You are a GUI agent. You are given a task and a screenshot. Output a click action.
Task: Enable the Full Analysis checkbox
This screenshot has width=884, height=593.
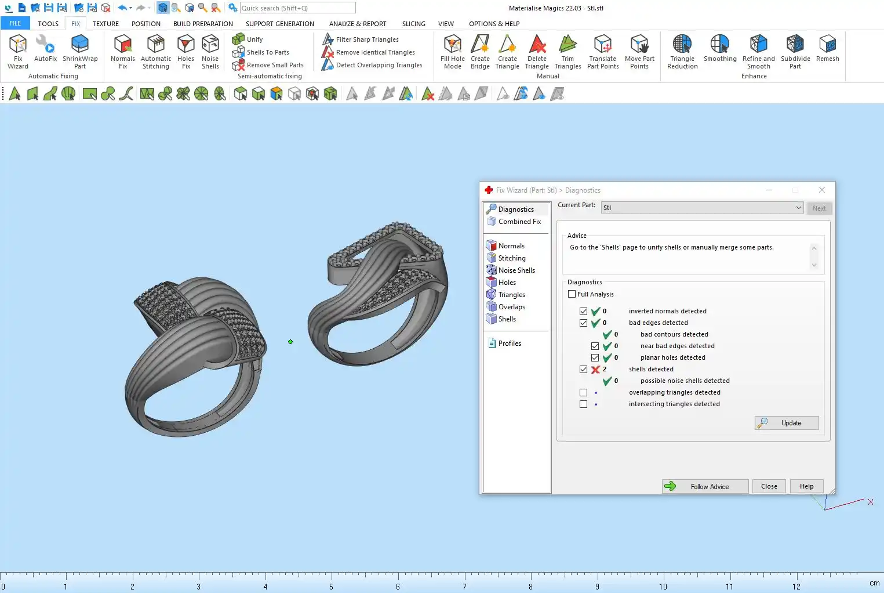point(572,294)
